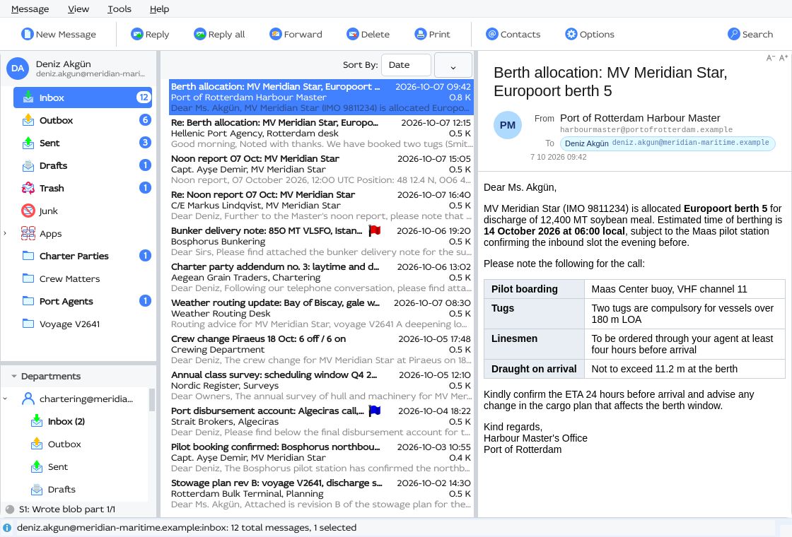Click the Outbox folder icon

click(x=28, y=120)
